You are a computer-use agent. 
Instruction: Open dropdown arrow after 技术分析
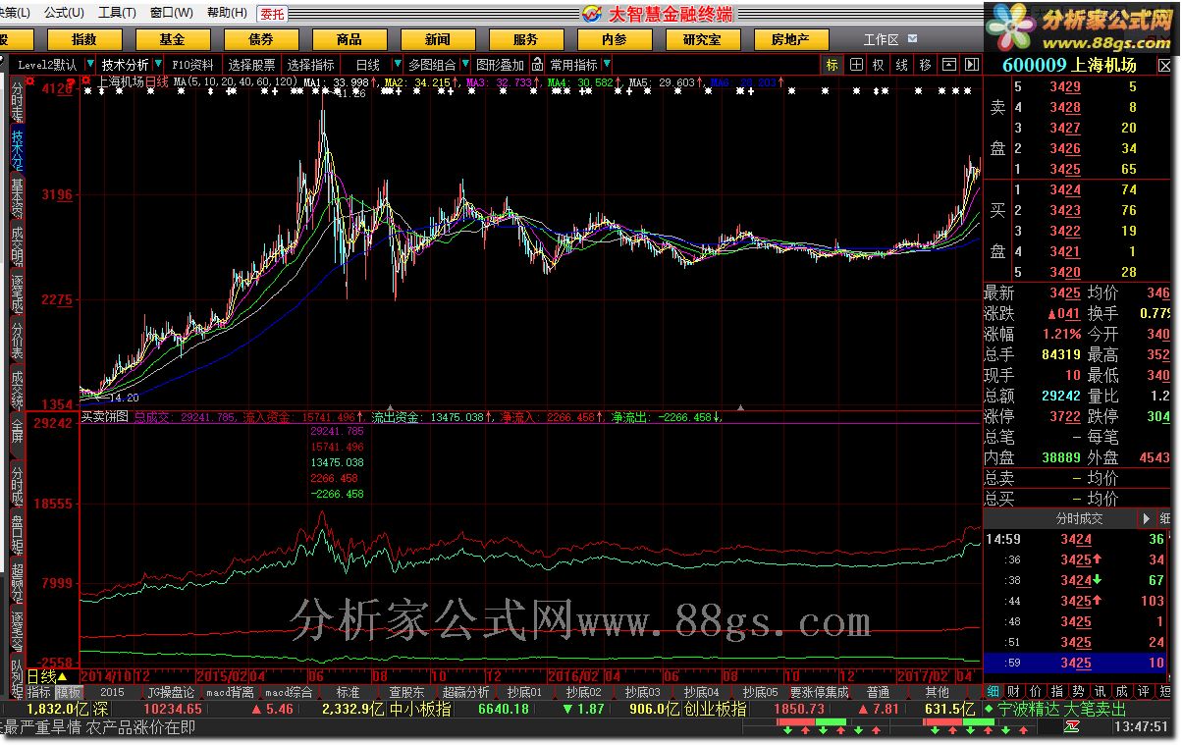click(157, 65)
